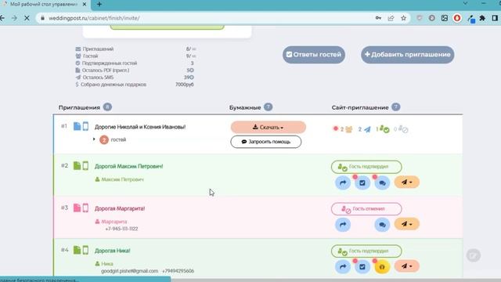Click the share page icon in address bar
This screenshot has height=282, width=501.
[x=391, y=18]
